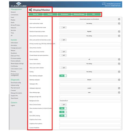Open the Multimonitor mode dropdown
131x131 pixels.
tap(90, 19)
